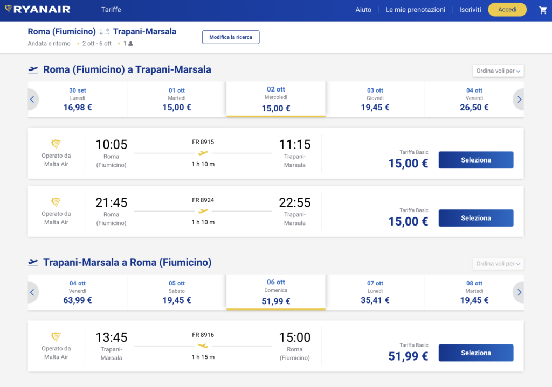
Task: Show later outbound dates with right arrow
Action: [519, 100]
